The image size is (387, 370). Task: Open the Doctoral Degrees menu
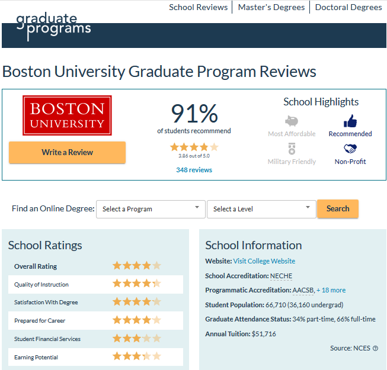click(348, 7)
